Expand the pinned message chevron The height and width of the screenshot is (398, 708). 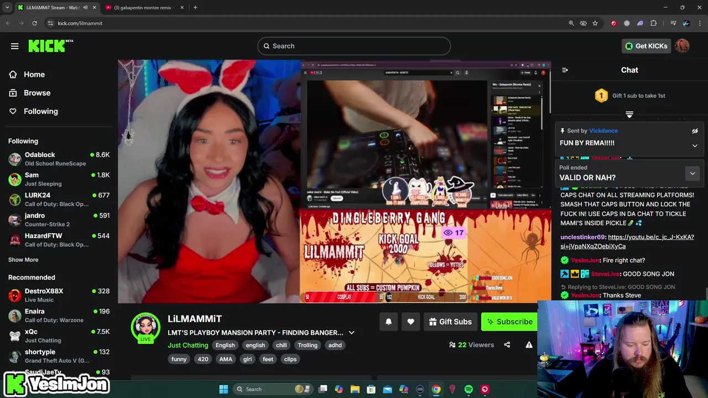click(x=695, y=145)
